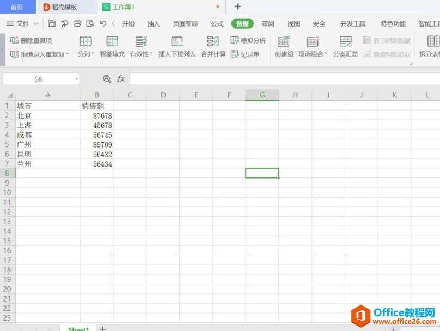Screen dimensions: 440x331
Task: Click 显示明细数据 show detail button
Action: 387,40
